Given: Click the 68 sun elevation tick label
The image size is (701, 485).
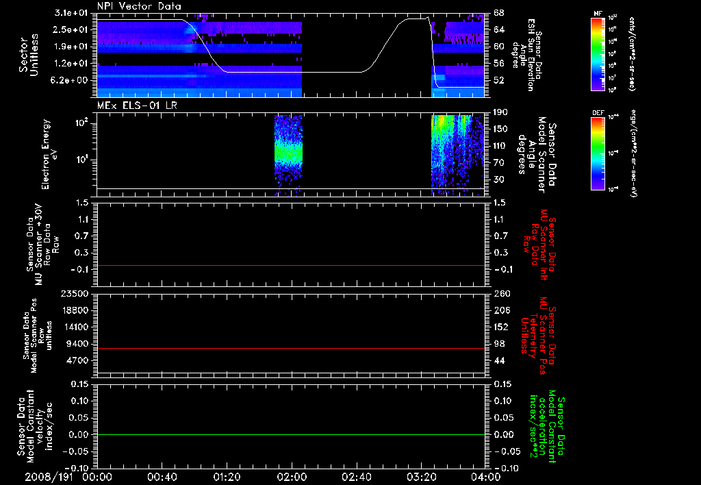Looking at the screenshot, I should point(499,12).
